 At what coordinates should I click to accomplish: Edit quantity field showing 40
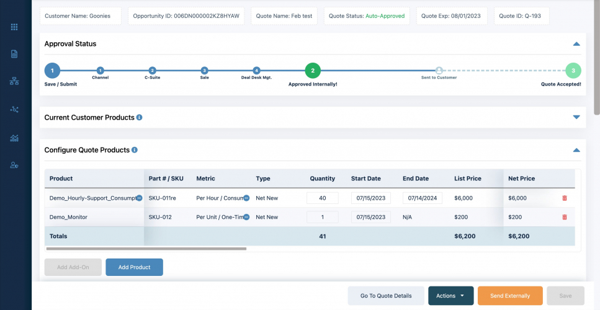323,198
